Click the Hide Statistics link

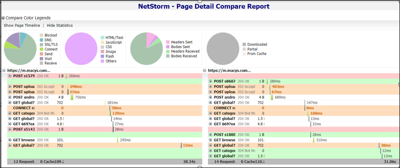click(60, 25)
